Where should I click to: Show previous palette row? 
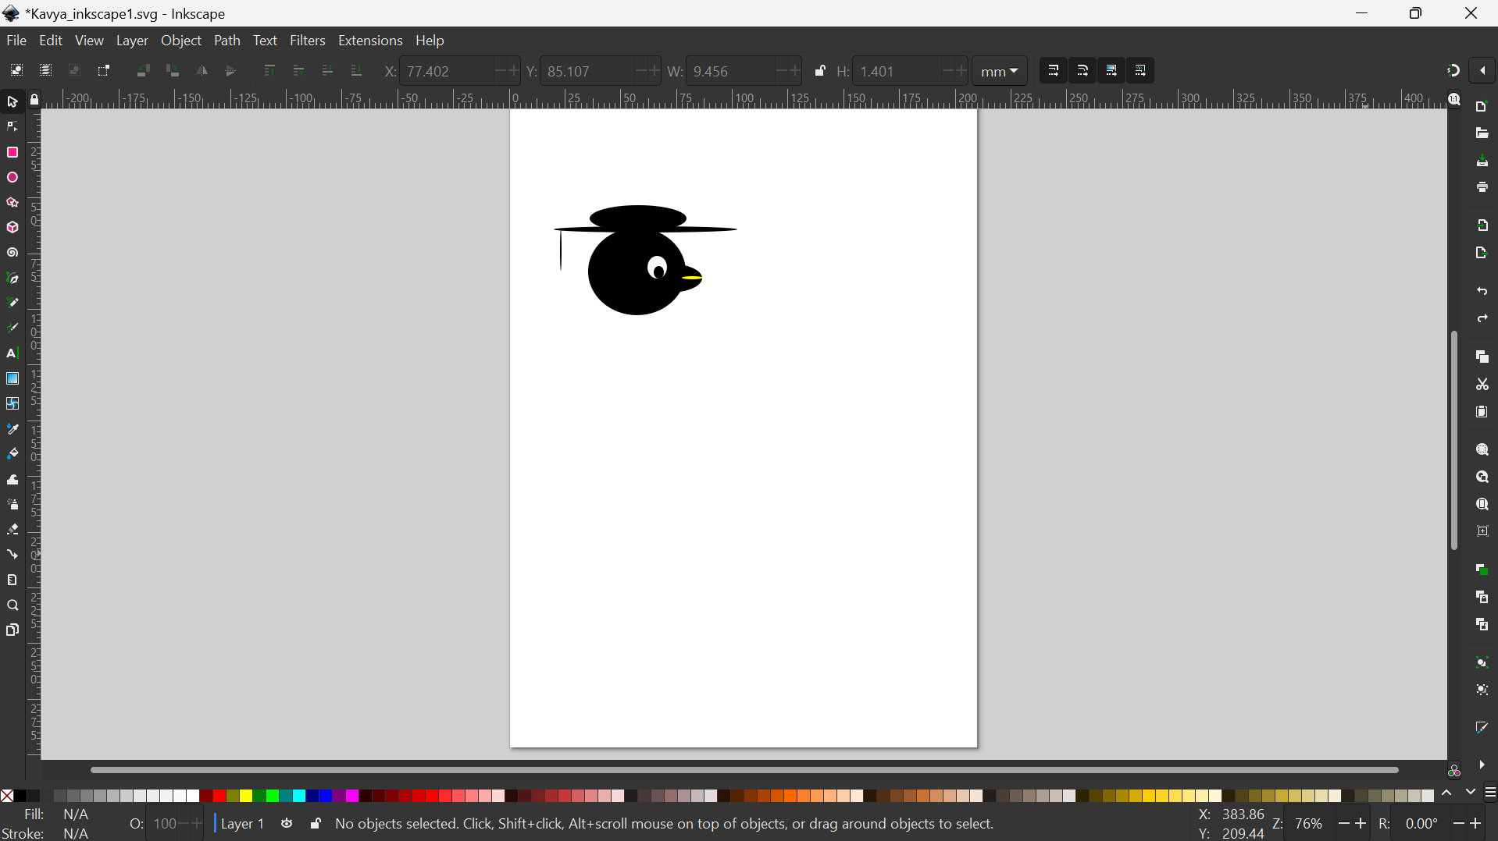tap(1447, 793)
